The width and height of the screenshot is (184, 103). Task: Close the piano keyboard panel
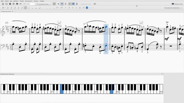pyautogui.click(x=163, y=74)
